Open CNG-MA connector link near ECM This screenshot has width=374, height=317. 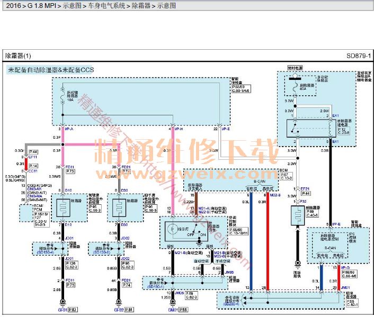point(35,196)
